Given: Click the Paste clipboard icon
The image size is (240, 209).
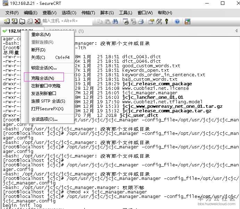Looking at the screenshot, I should pyautogui.click(x=108, y=21).
